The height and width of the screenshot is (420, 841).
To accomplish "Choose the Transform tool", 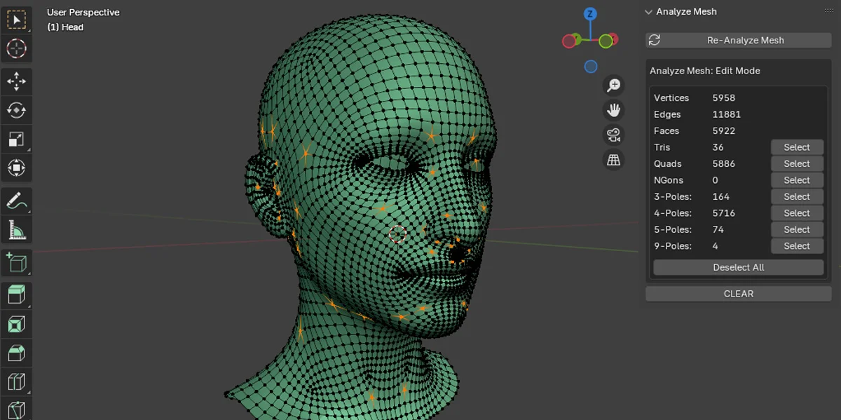I will [17, 168].
